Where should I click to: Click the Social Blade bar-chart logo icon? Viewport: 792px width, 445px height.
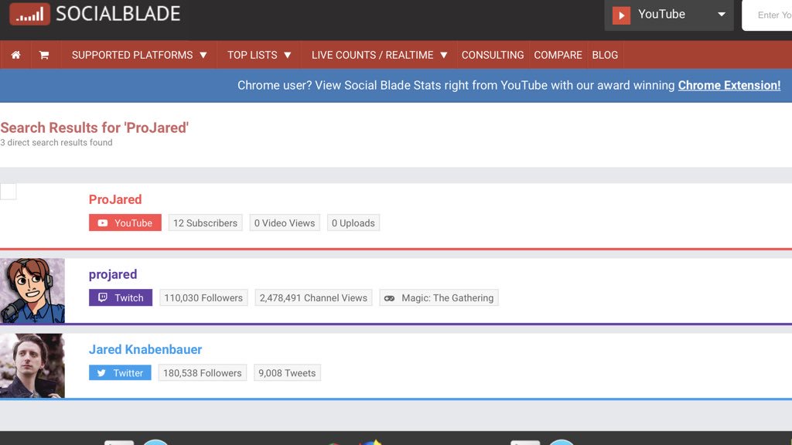tap(29, 14)
